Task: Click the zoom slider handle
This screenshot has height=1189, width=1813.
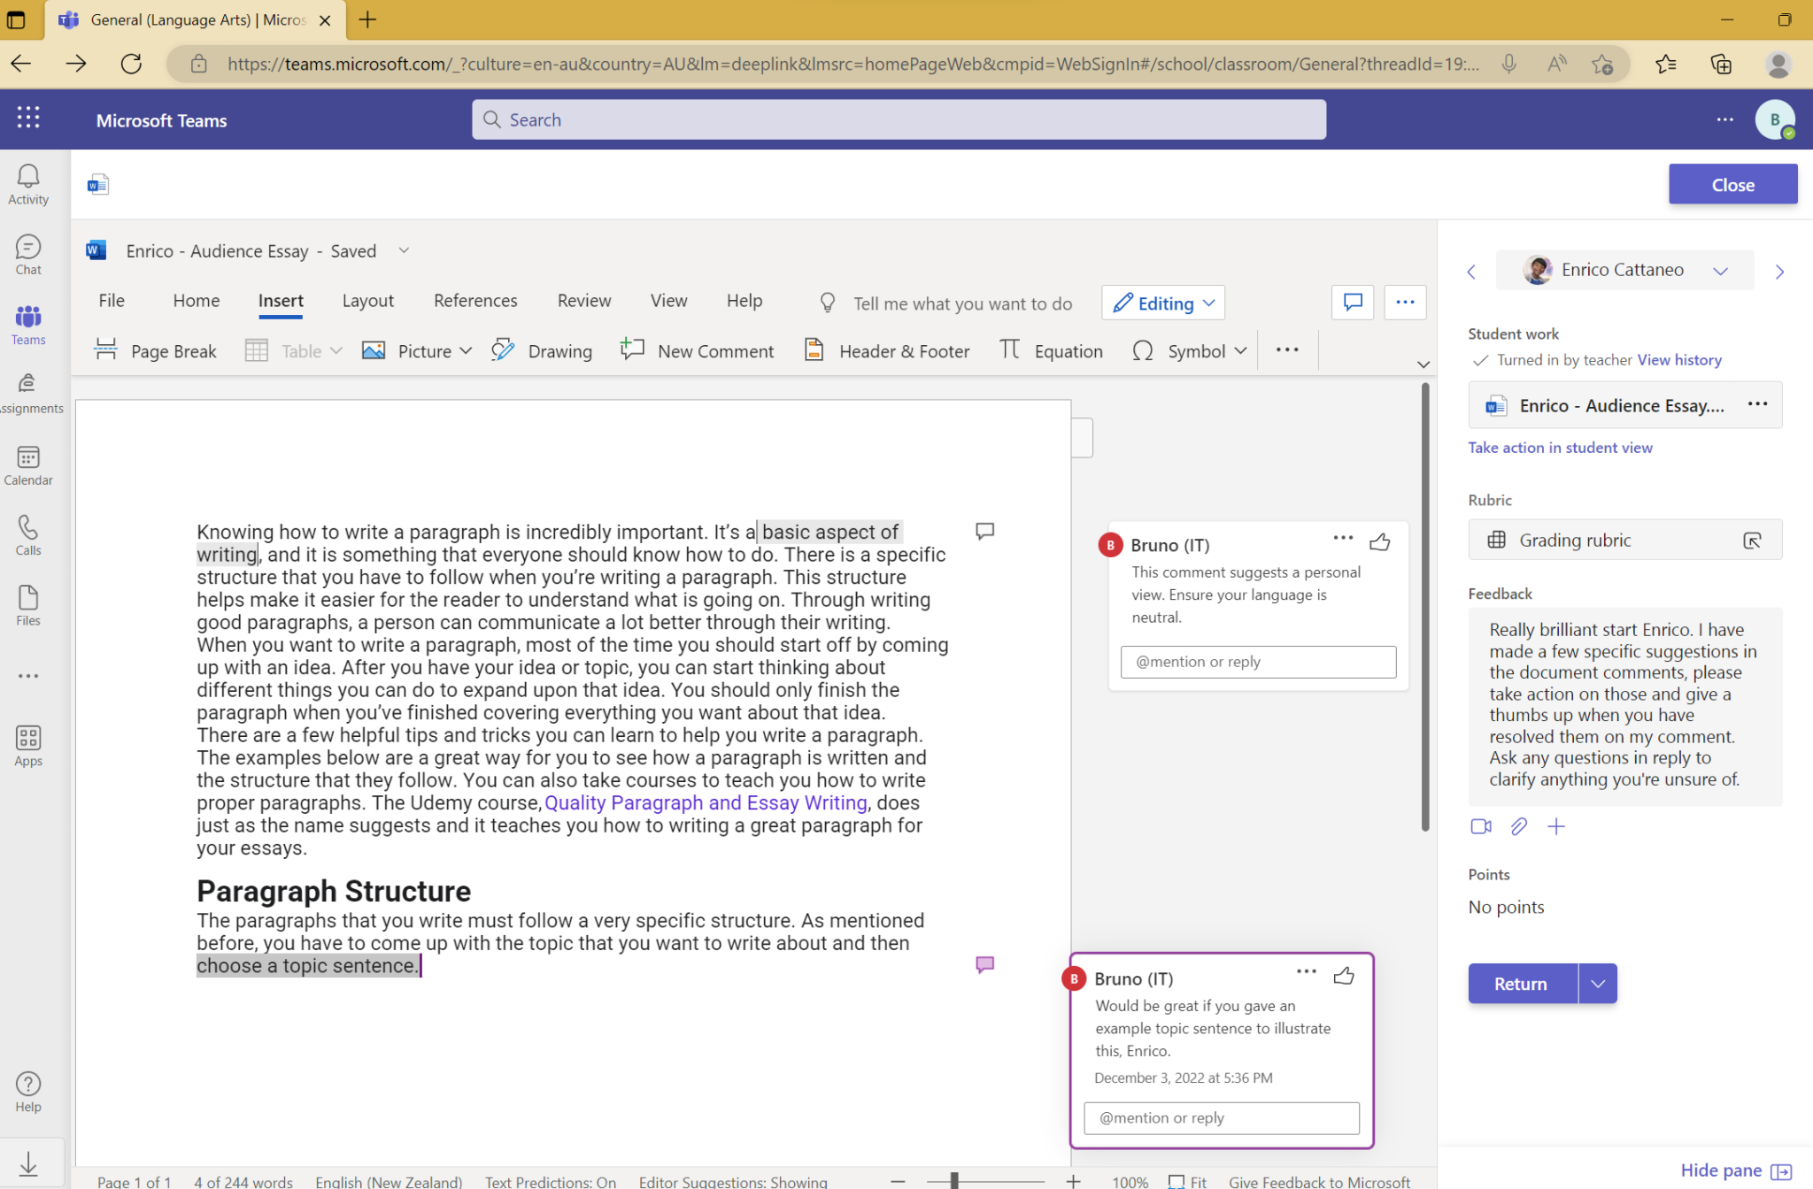Action: click(x=954, y=1181)
